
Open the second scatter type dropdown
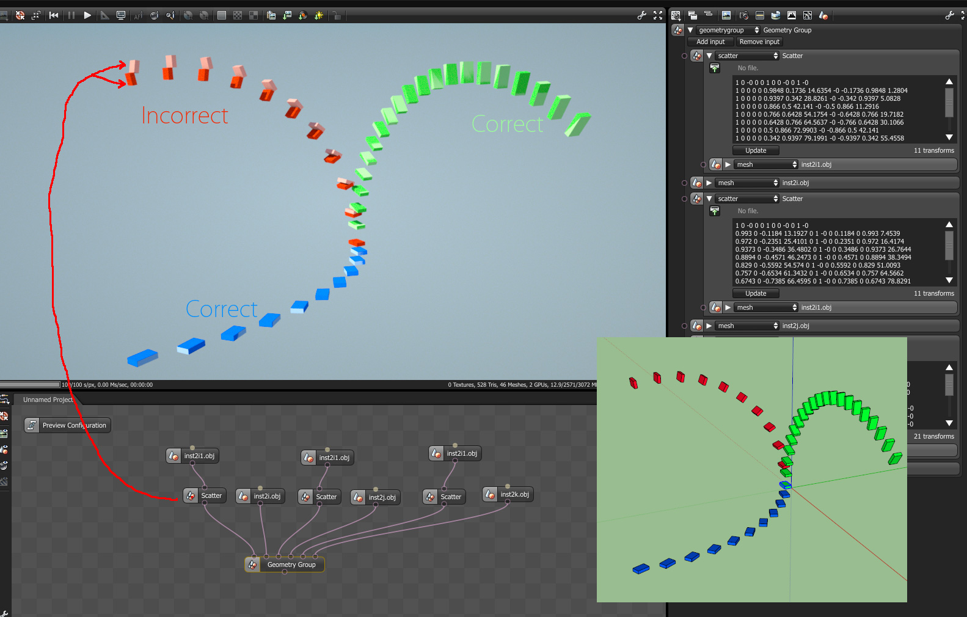point(747,199)
